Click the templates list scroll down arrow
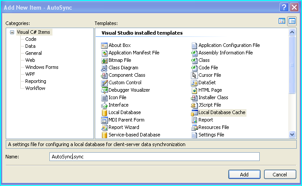Screen dimensions: 302x186 (x=292, y=135)
